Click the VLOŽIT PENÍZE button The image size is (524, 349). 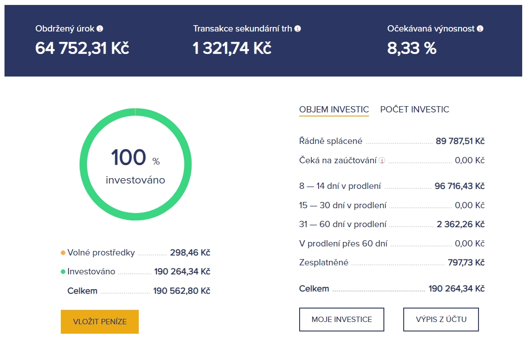point(100,322)
